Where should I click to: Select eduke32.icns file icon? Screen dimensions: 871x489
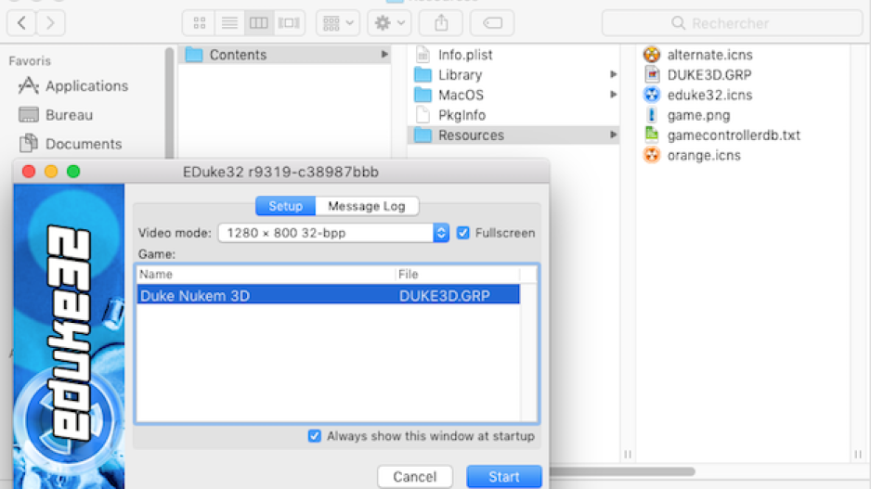tap(652, 95)
